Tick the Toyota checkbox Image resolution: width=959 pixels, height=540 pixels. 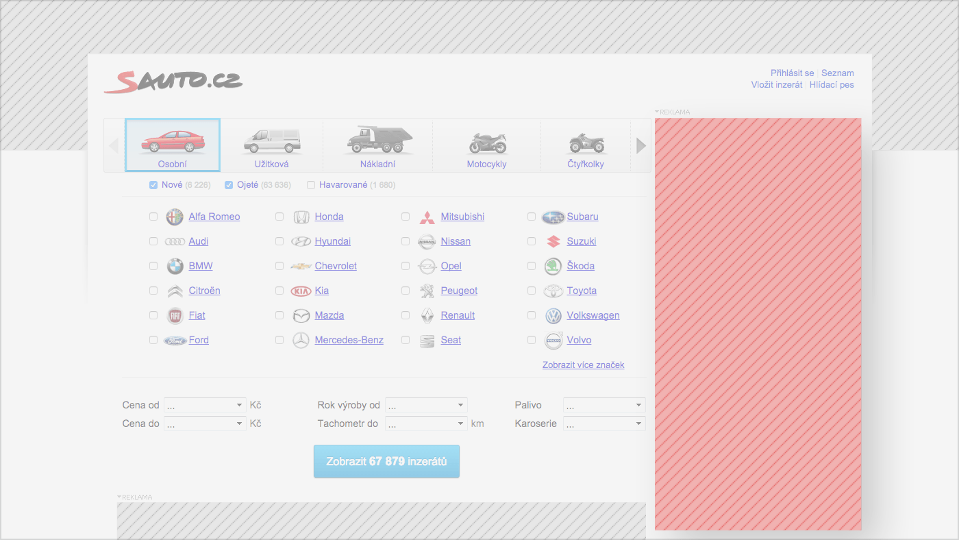[532, 291]
